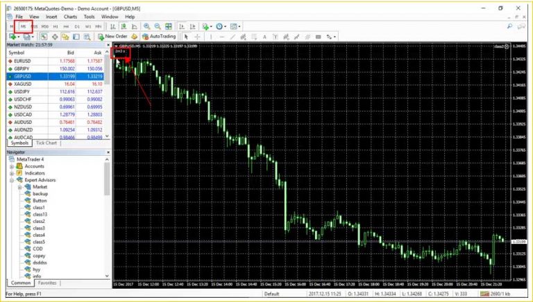Screen dimensions: 533x302
Task: Zoom out on the chart
Action: (158, 26)
